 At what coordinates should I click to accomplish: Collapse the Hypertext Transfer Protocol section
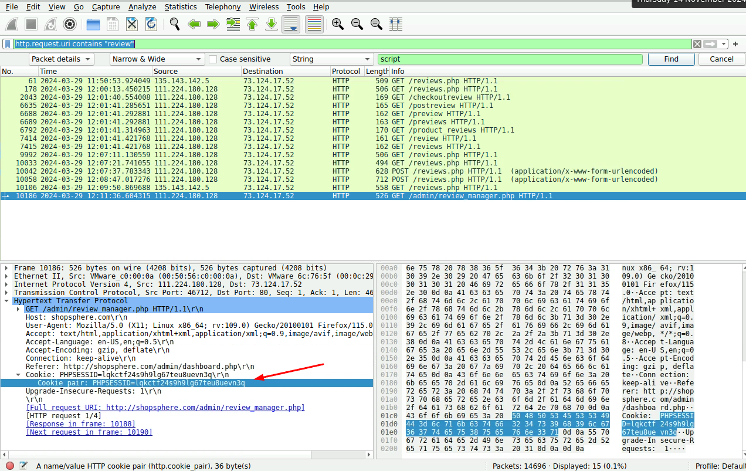point(6,301)
